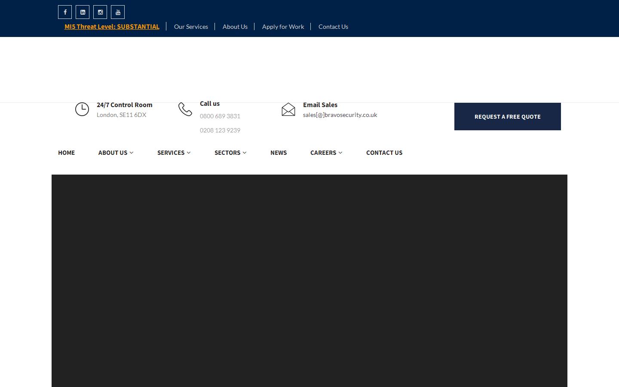
Task: Click phone number 0800 689 3831
Action: point(220,116)
